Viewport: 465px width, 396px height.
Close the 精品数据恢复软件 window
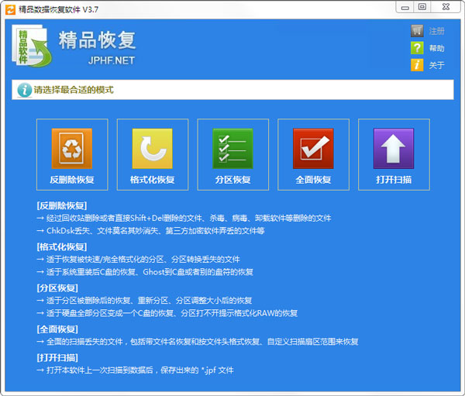click(444, 7)
